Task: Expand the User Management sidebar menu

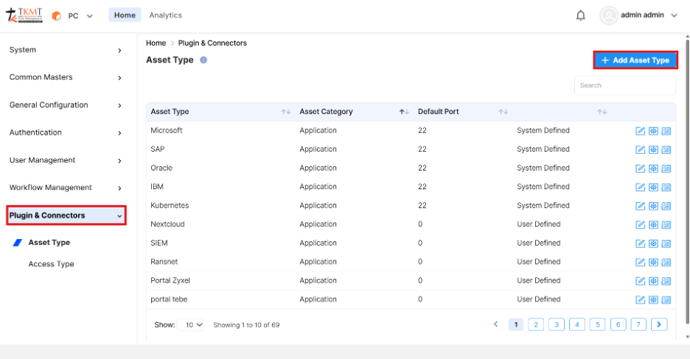Action: point(66,160)
